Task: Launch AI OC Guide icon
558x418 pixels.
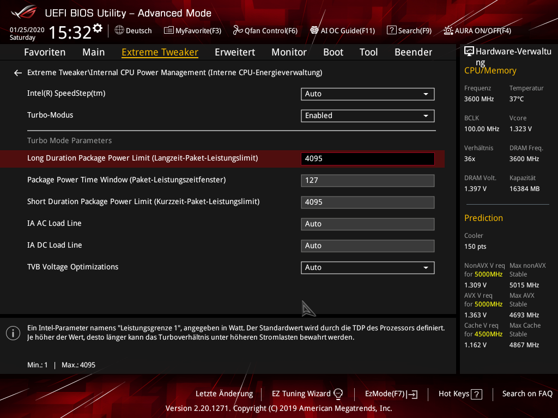Action: click(x=314, y=30)
